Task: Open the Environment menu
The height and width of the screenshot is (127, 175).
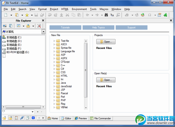Action: click(79, 9)
